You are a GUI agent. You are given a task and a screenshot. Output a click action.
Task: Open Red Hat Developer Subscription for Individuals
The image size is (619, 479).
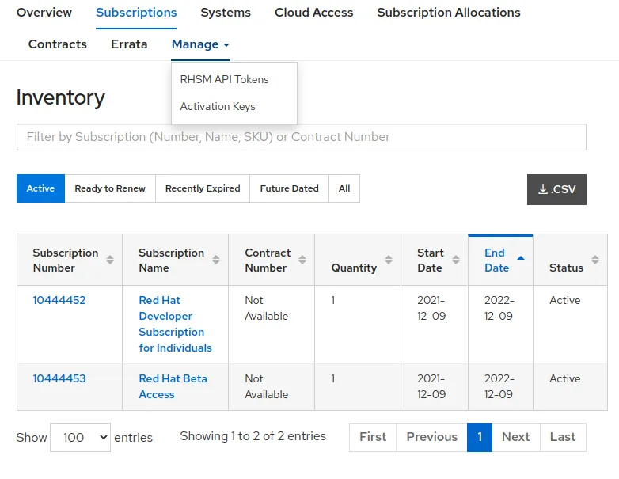175,324
